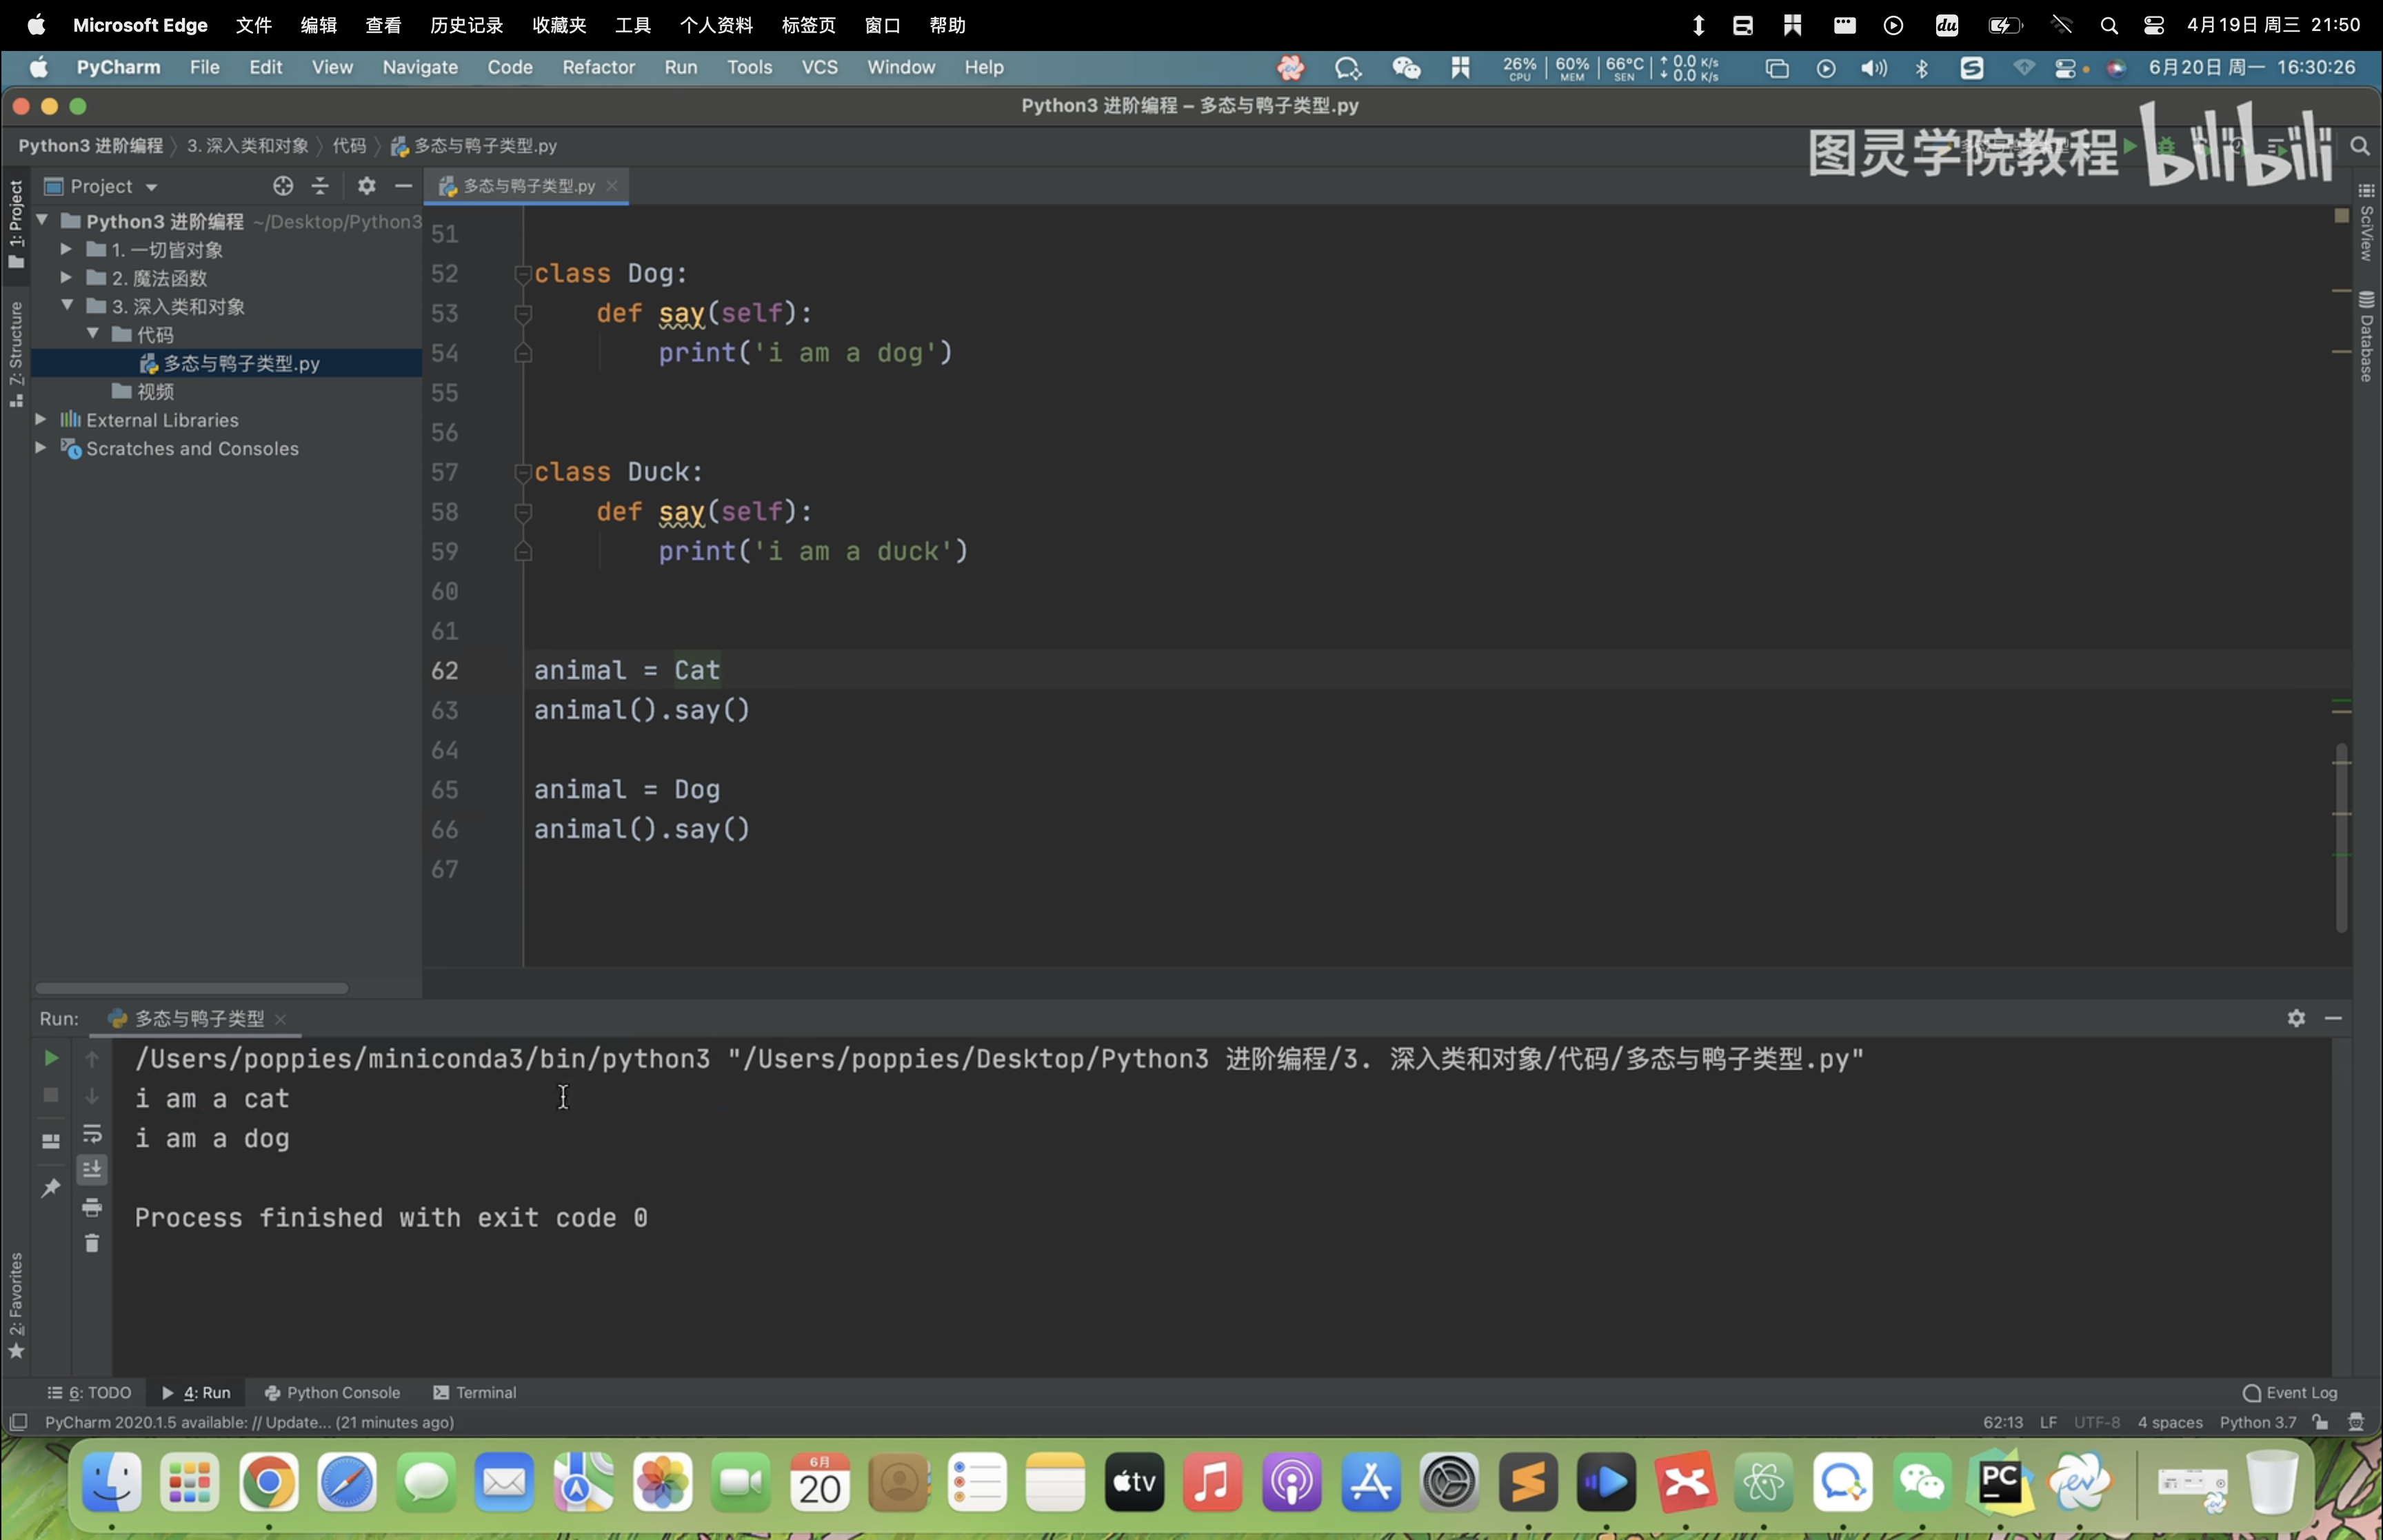
Task: Click cursor position 62:13 in status bar
Action: (x=2002, y=1422)
